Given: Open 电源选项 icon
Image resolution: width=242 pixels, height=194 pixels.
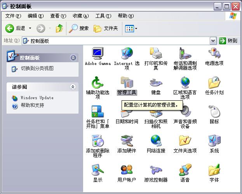Looking at the screenshot, I should coord(214,53).
